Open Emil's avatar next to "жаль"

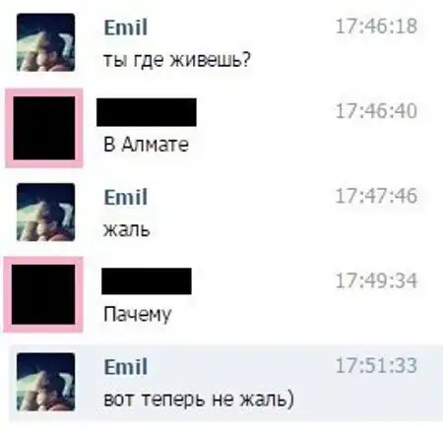45,213
